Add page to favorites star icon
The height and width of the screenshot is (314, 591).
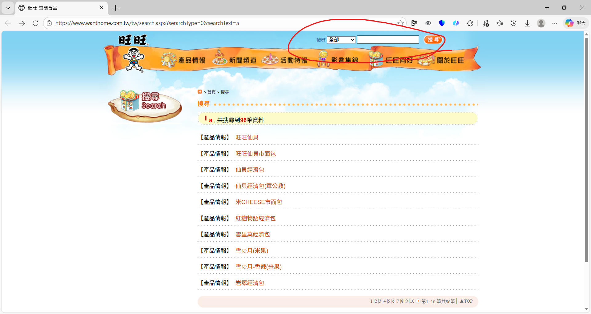(x=400, y=23)
